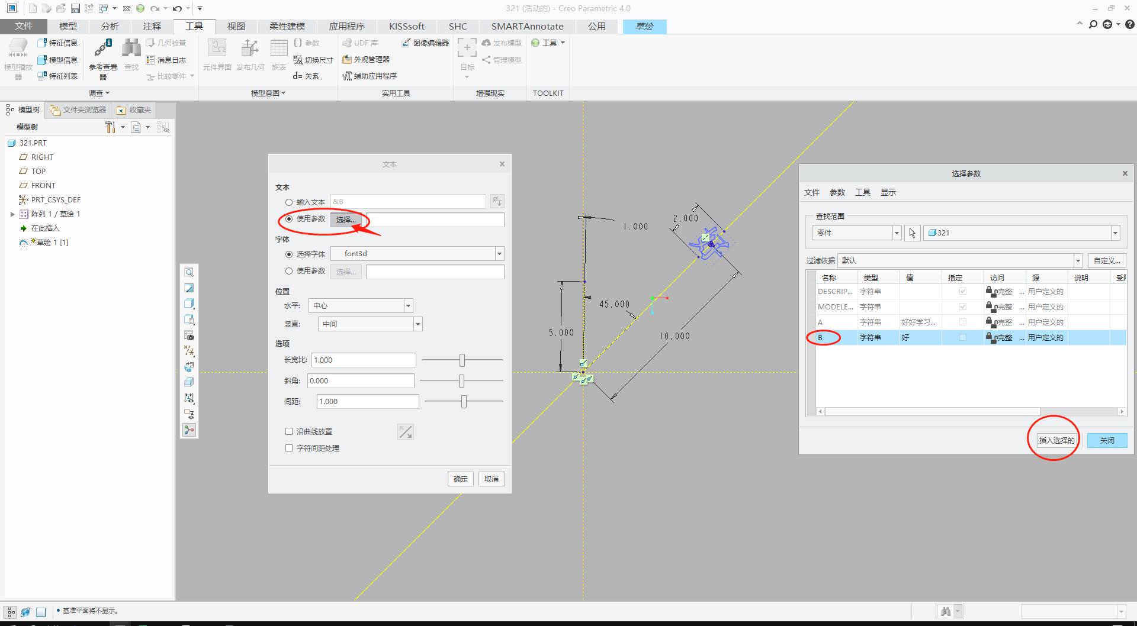Image resolution: width=1137 pixels, height=626 pixels.
Task: Open 模型信息 model info tool
Action: click(x=57, y=60)
